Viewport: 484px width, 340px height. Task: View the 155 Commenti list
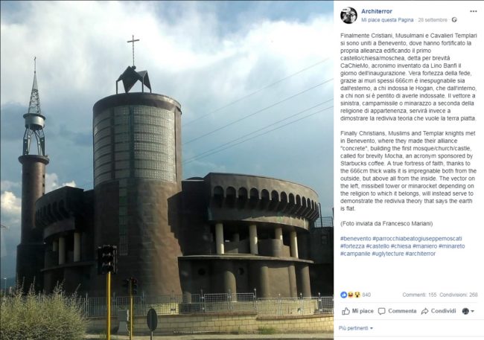[419, 295]
